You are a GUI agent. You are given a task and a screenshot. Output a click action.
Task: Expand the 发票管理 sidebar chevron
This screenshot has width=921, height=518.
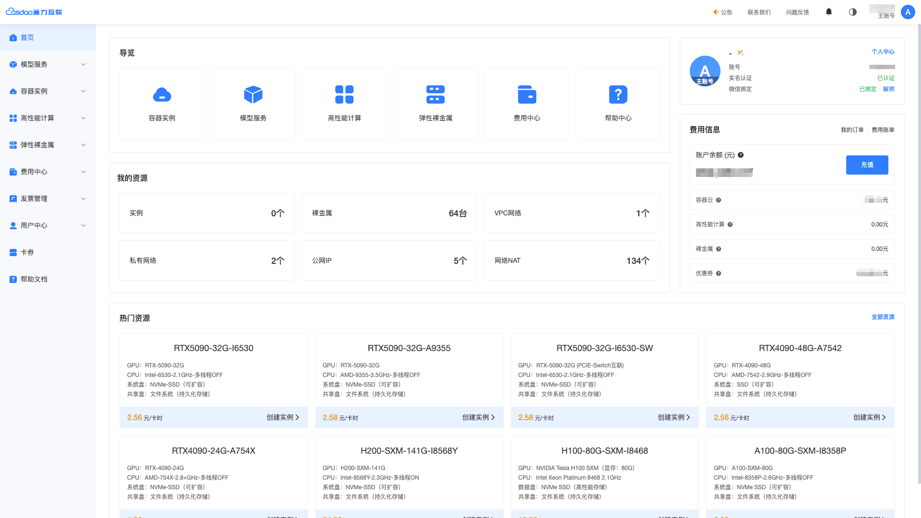tap(83, 199)
